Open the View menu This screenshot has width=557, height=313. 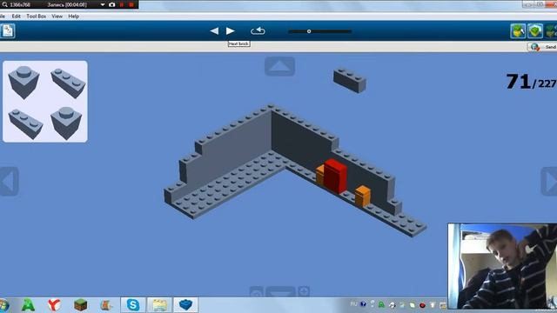tap(57, 17)
